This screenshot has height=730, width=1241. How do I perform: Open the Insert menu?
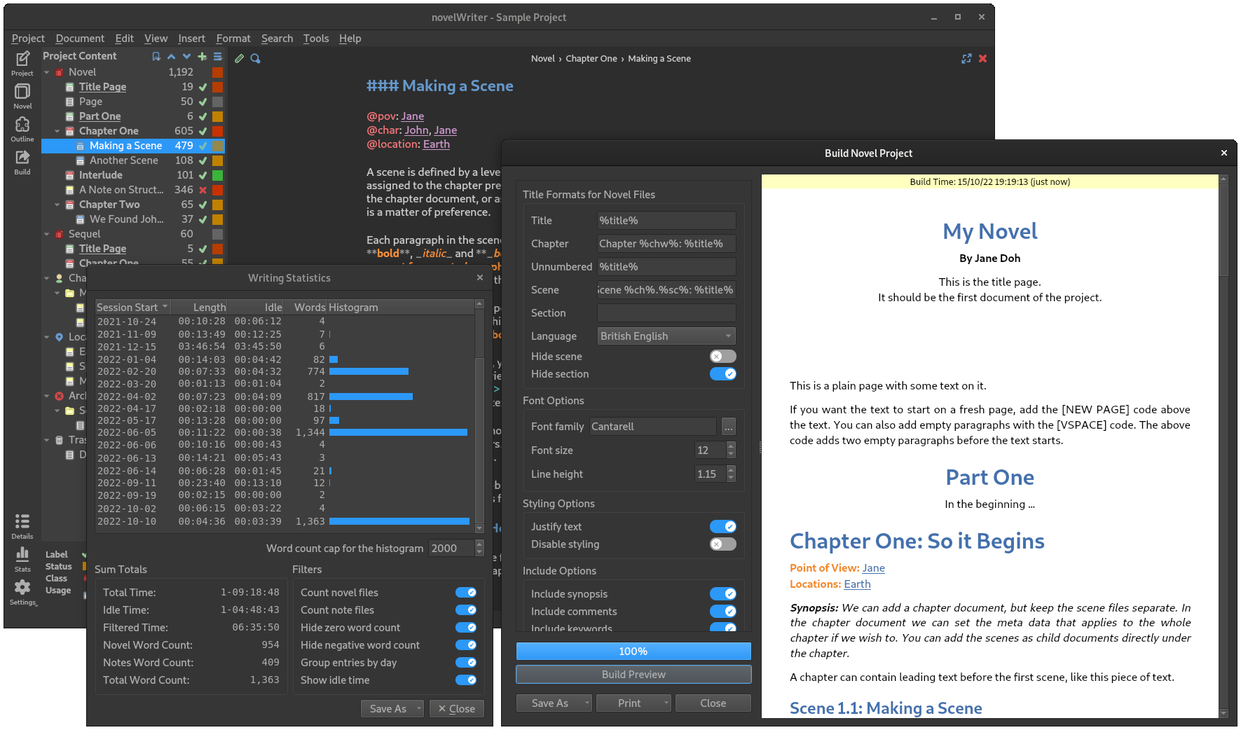pyautogui.click(x=191, y=39)
